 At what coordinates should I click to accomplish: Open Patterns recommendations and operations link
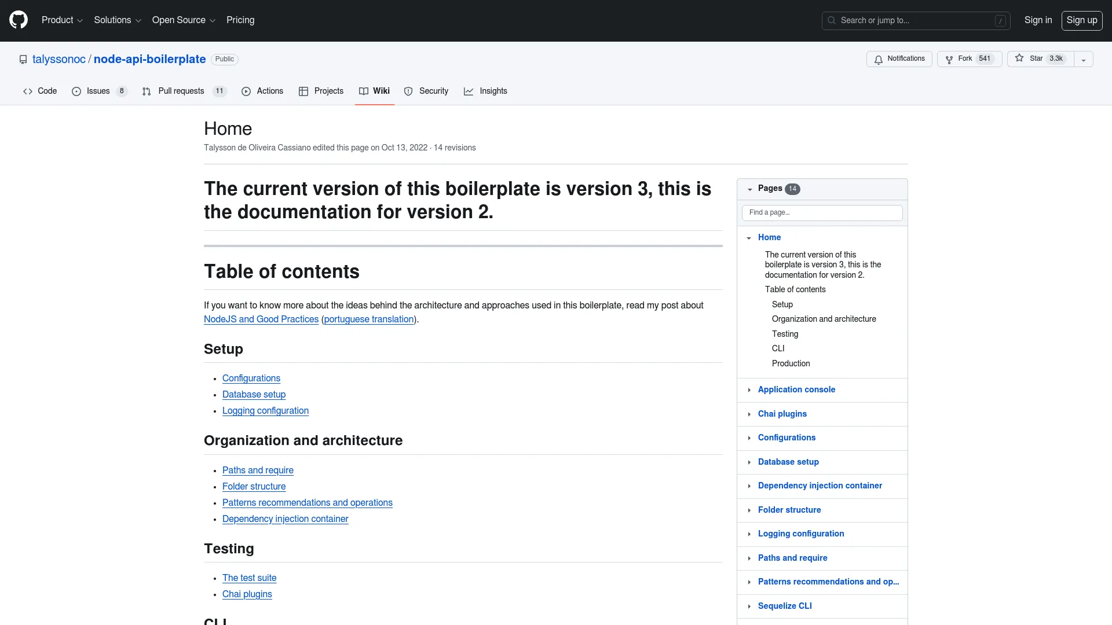(x=308, y=503)
